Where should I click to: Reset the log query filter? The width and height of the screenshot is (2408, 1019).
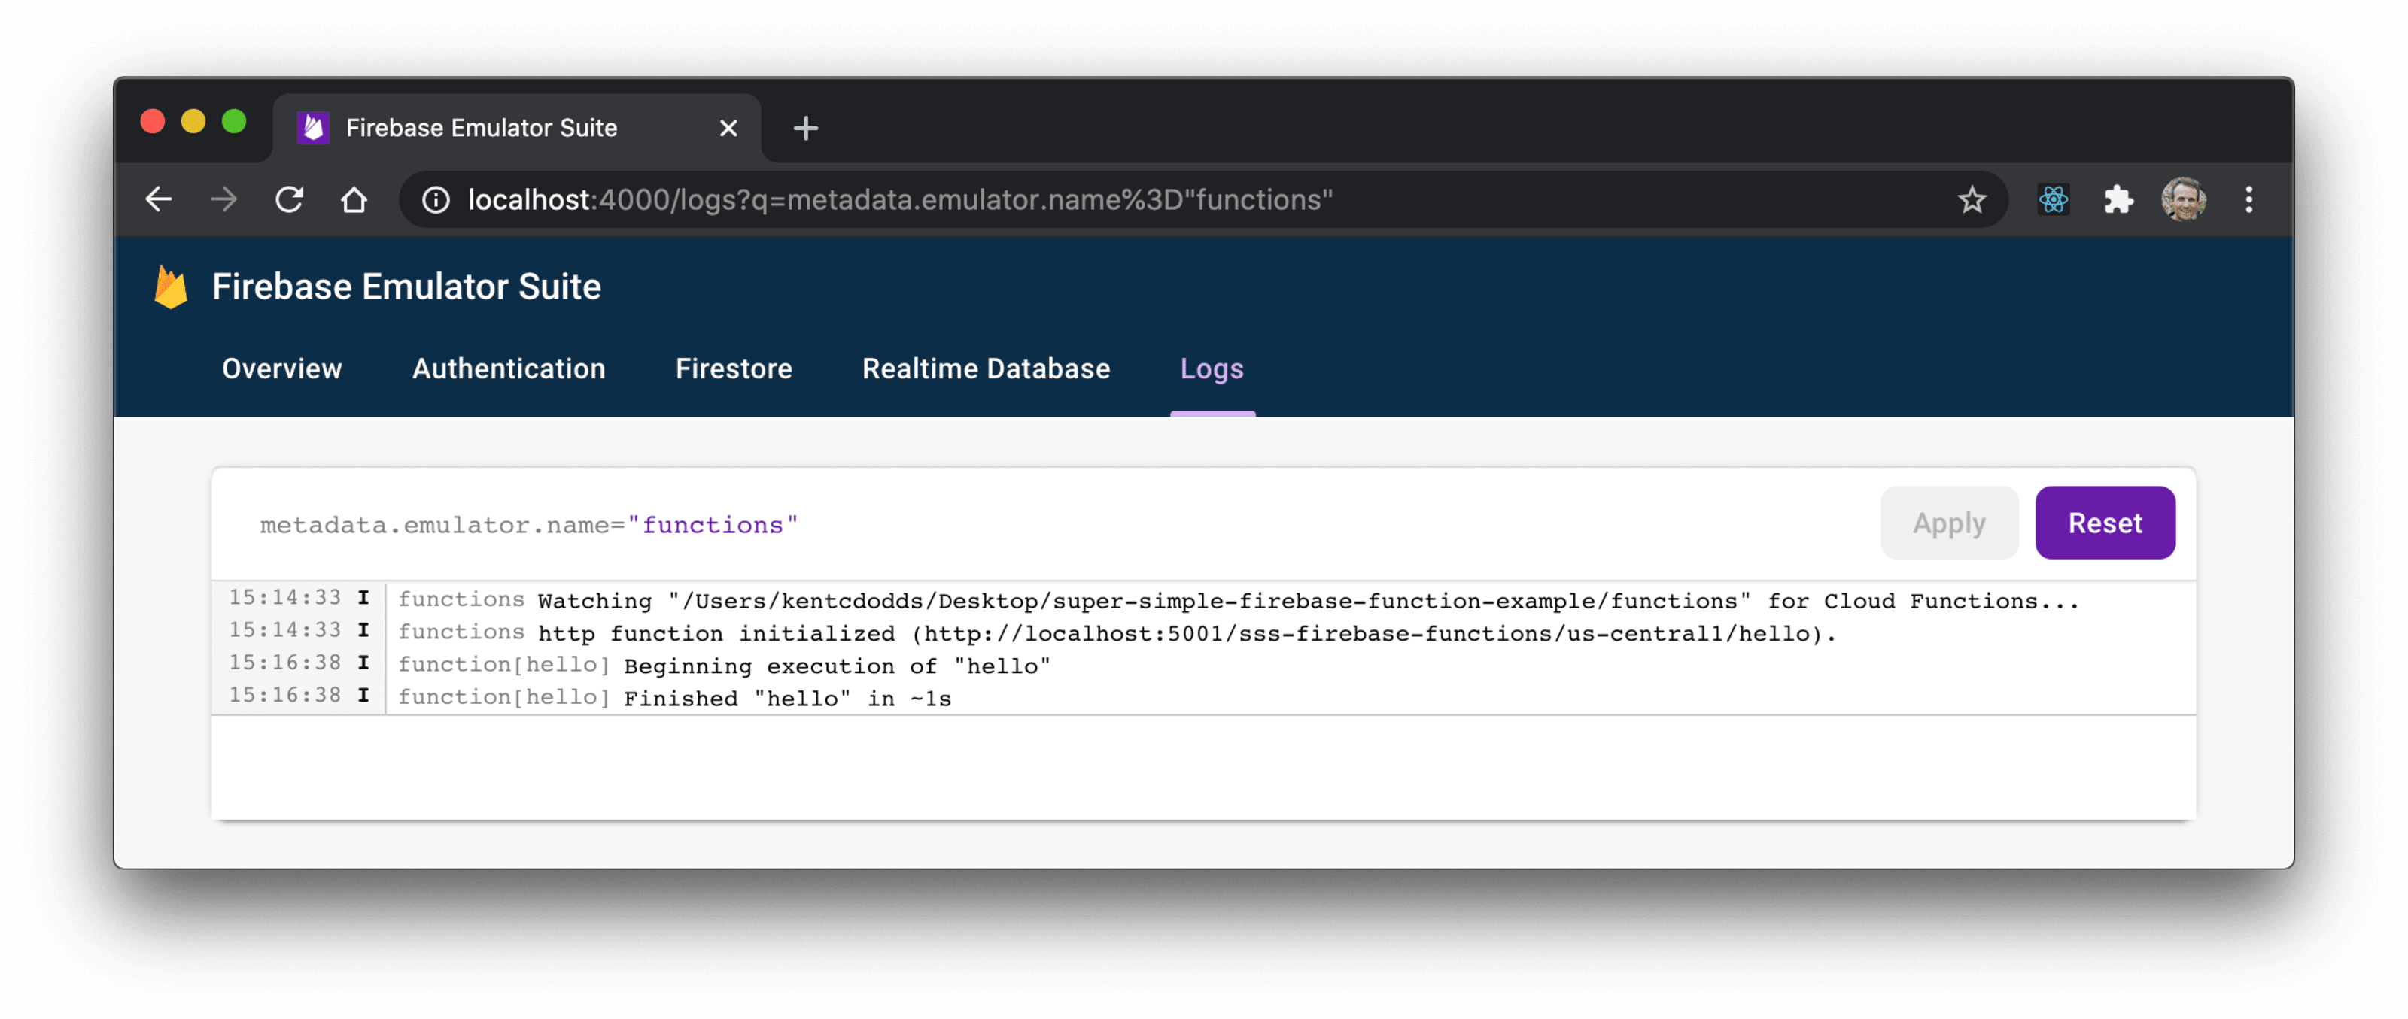(2105, 523)
